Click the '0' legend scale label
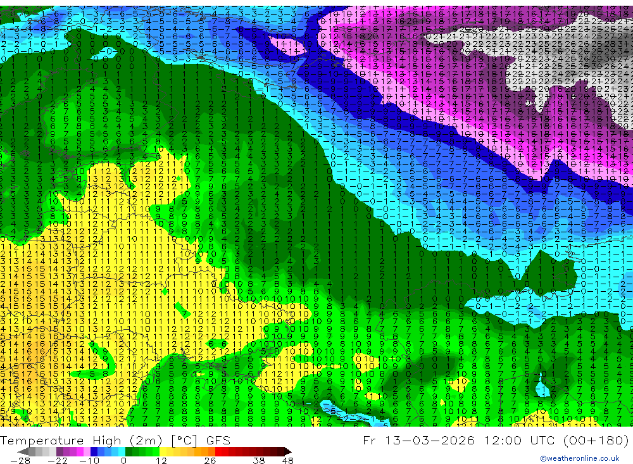 (123, 460)
